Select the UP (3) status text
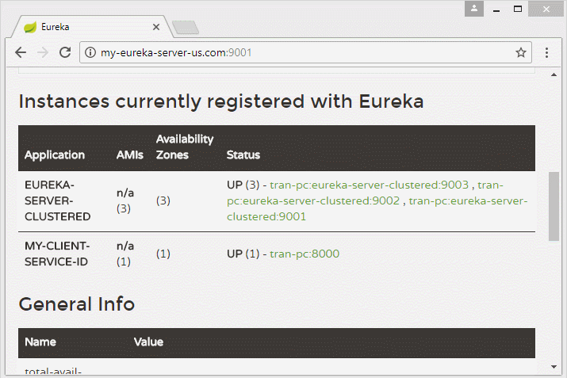This screenshot has width=567, height=378. pos(243,185)
